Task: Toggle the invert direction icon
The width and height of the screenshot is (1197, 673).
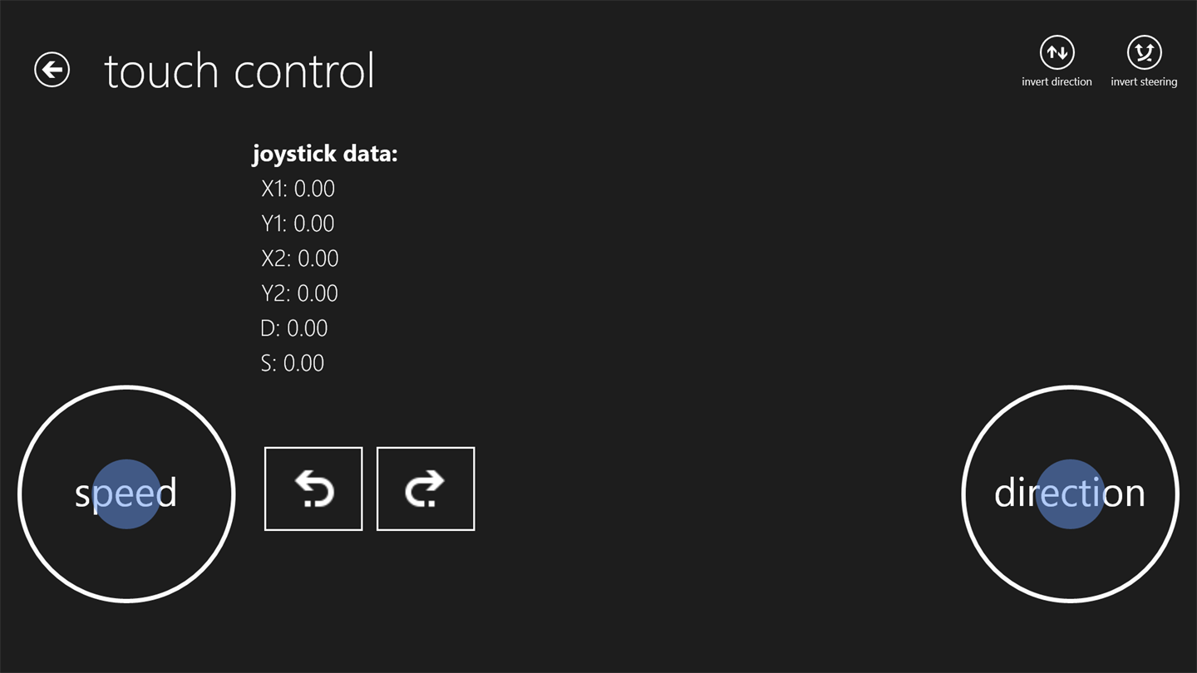Action: (1057, 52)
